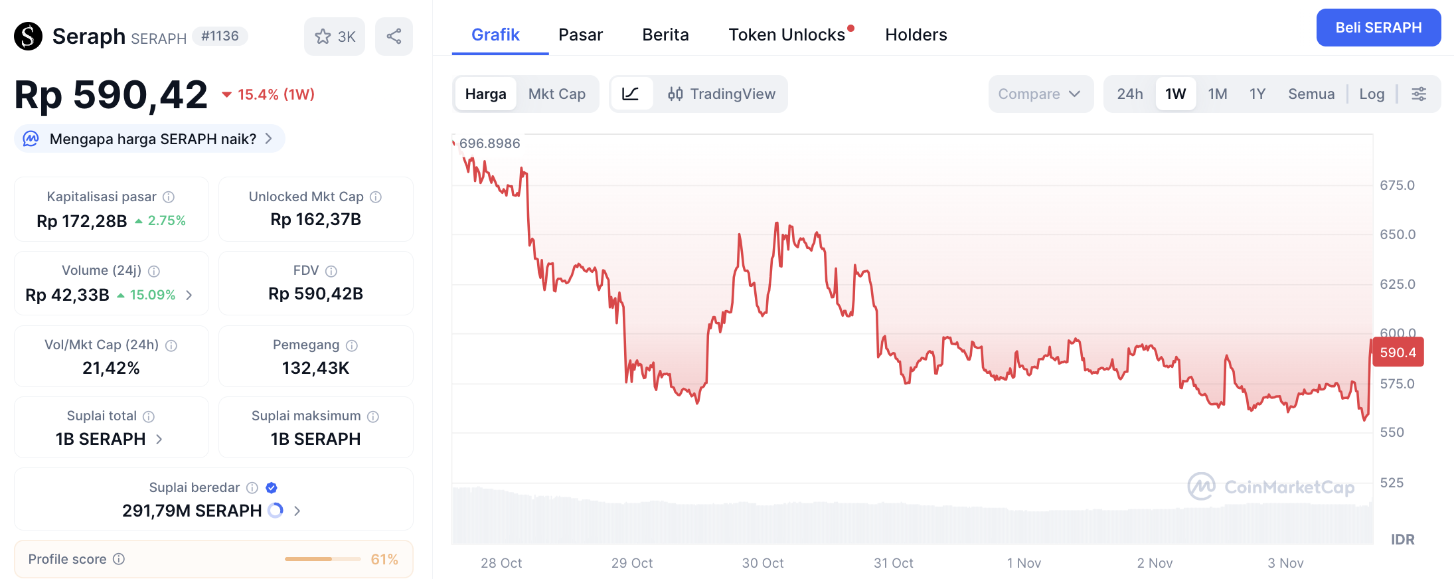The height and width of the screenshot is (579, 1454).
Task: Toggle Log scale on the chart
Action: [x=1372, y=94]
